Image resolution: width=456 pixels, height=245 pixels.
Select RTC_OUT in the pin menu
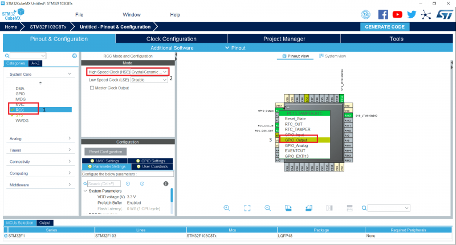click(304, 124)
